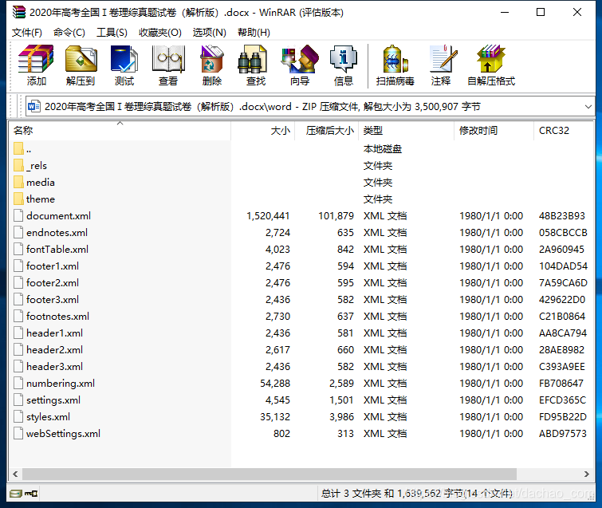Open the Commands (命令) menu

[x=69, y=32]
